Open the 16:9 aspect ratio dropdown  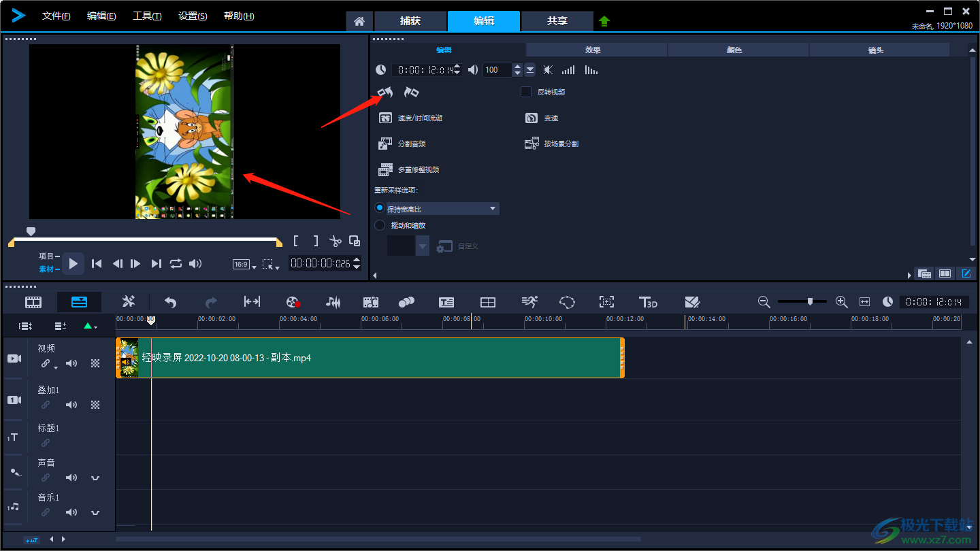tap(244, 265)
